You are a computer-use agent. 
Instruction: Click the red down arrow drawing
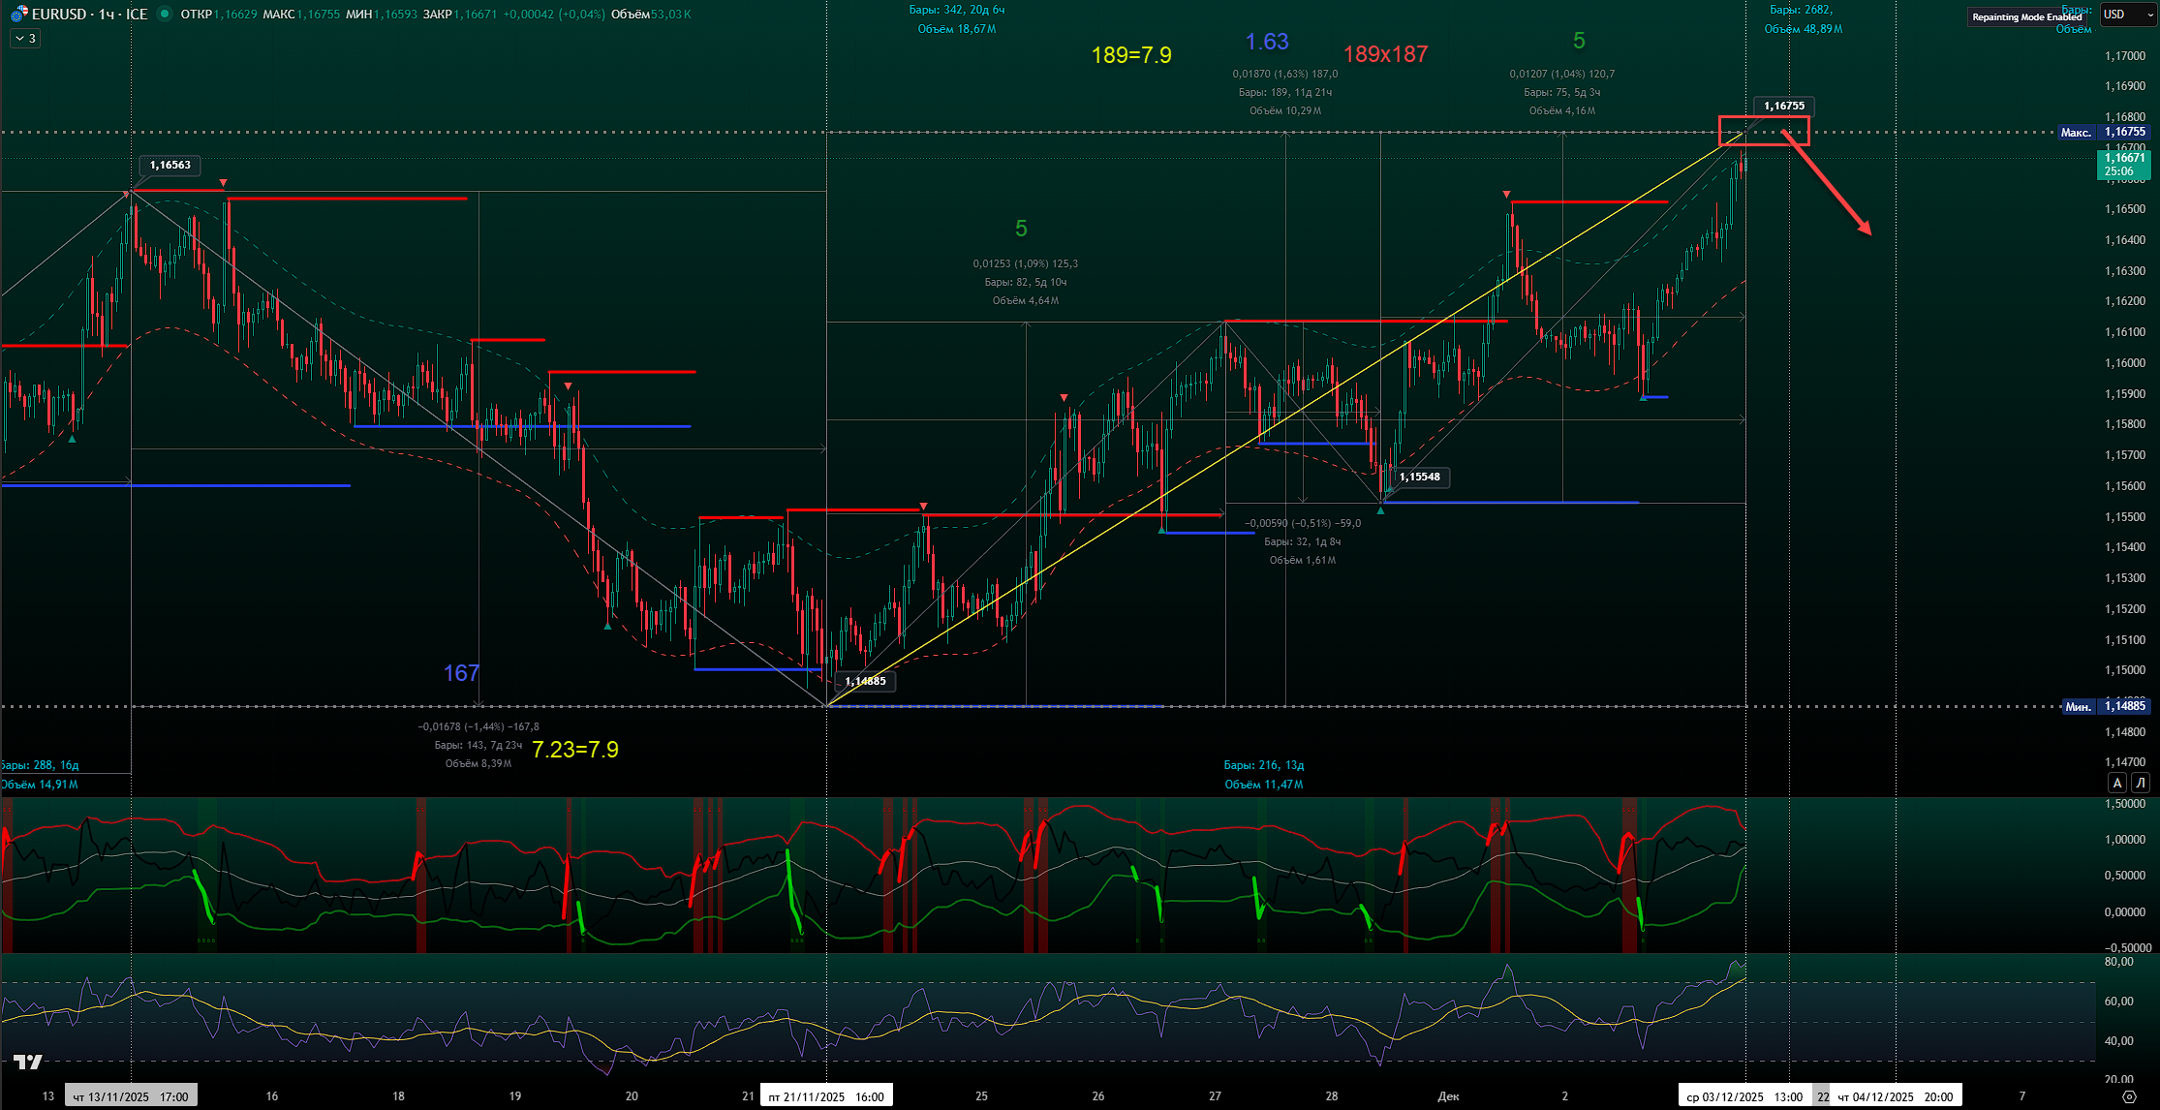(x=1827, y=184)
